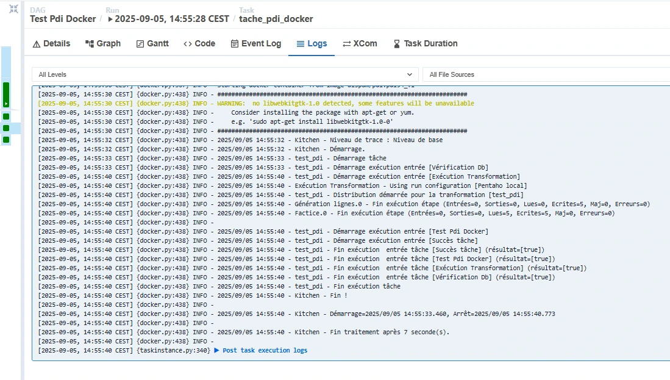
Task: Click the collapse arrows icon at top left
Action: 13,9
